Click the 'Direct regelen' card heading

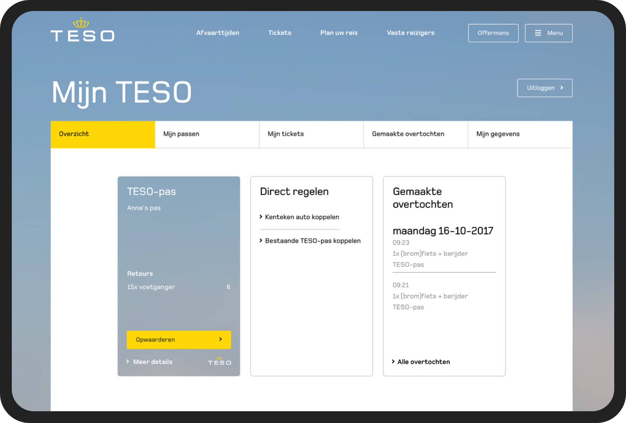(294, 191)
